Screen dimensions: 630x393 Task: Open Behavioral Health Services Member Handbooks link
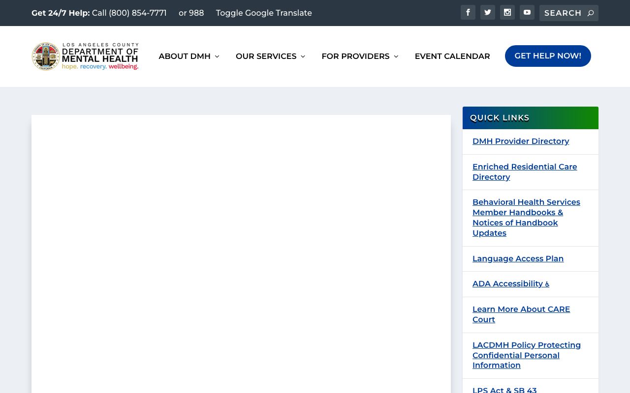coord(526,217)
